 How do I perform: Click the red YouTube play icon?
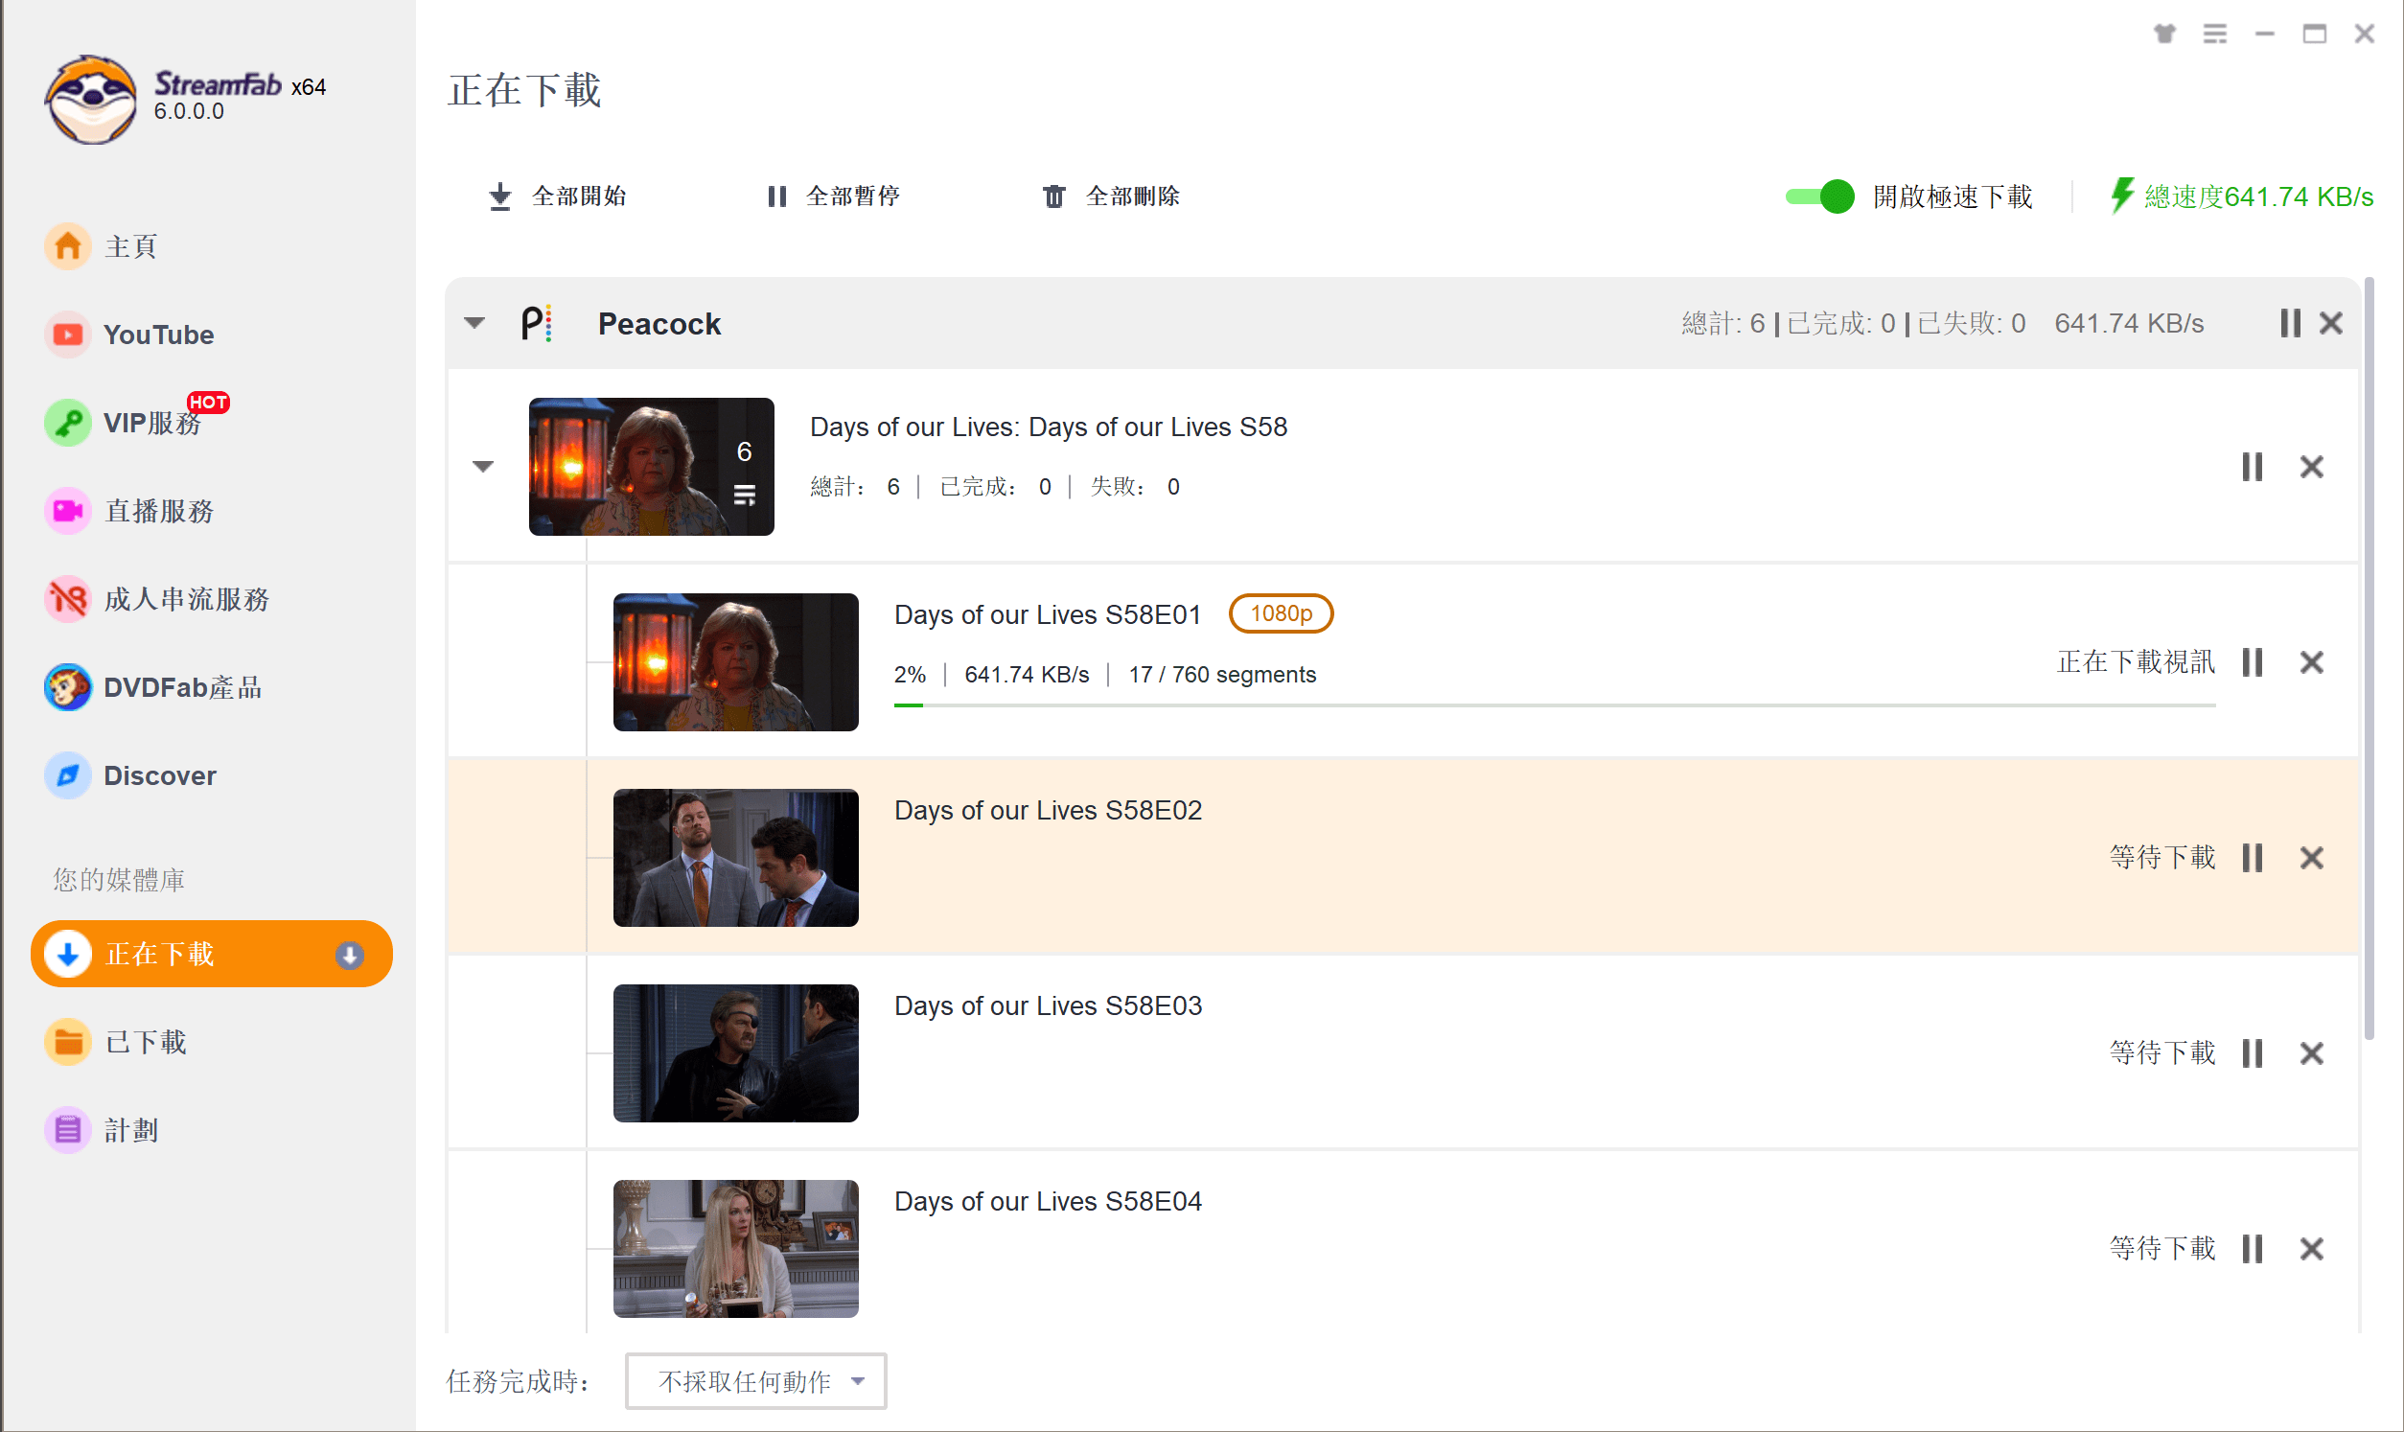pyautogui.click(x=67, y=334)
